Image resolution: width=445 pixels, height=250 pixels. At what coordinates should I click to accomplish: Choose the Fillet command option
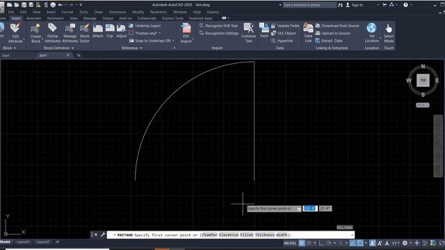tap(247, 235)
